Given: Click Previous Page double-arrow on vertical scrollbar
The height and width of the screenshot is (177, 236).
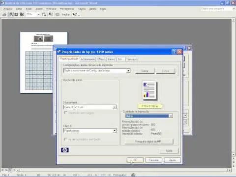Looking at the screenshot, I should 234,158.
